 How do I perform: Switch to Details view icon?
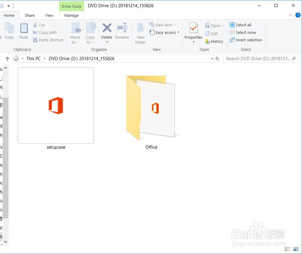pyautogui.click(x=288, y=249)
